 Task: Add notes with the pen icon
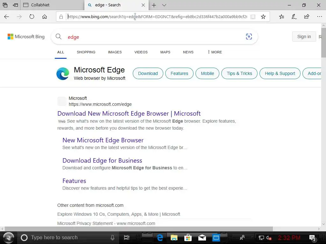[x=294, y=17]
